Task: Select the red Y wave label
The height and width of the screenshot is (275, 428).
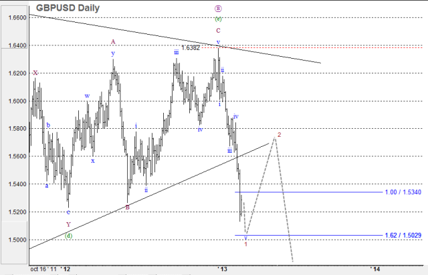Action: [68, 224]
